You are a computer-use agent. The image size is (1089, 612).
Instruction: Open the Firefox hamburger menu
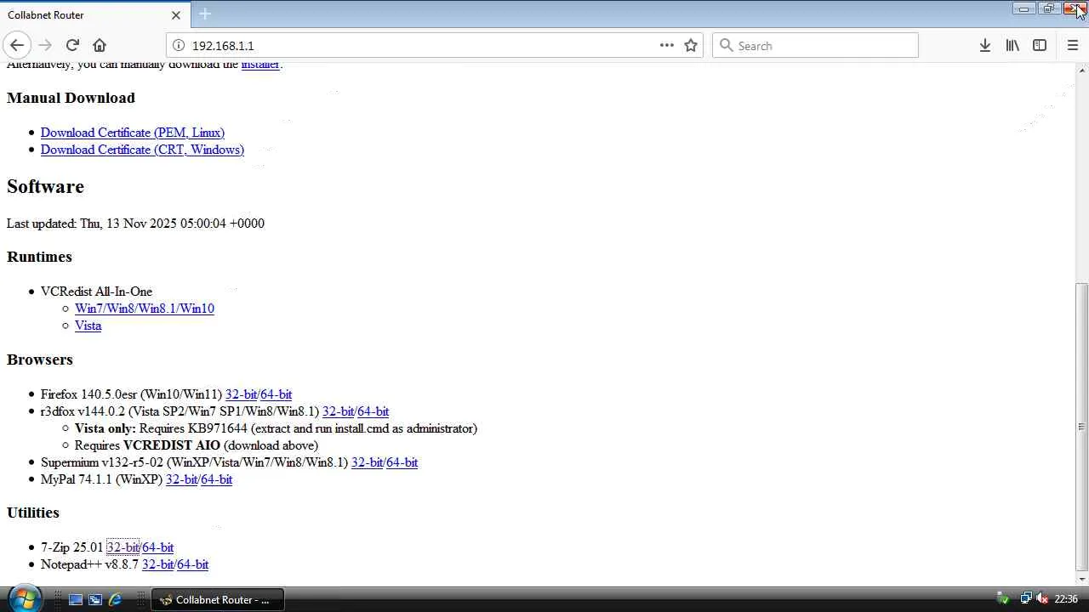click(x=1072, y=45)
